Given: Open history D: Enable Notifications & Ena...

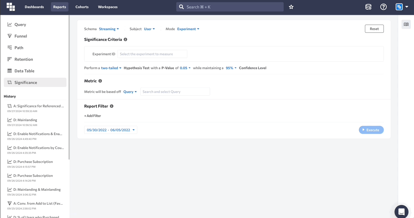Looking at the screenshot, I should click(x=35, y=136).
